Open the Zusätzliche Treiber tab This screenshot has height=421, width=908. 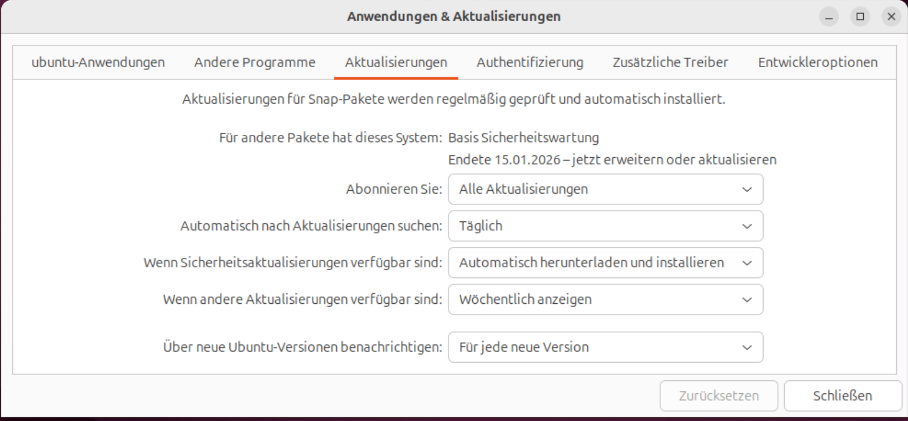tap(670, 62)
